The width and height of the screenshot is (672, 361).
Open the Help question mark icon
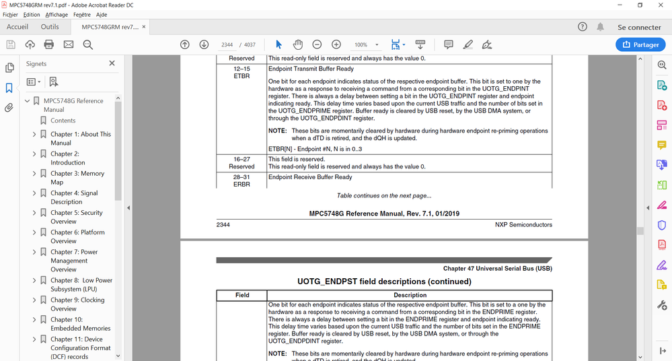pos(582,27)
